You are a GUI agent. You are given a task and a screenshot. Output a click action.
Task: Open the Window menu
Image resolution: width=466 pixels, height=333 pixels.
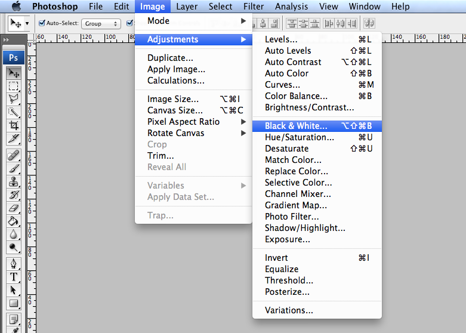(x=365, y=6)
